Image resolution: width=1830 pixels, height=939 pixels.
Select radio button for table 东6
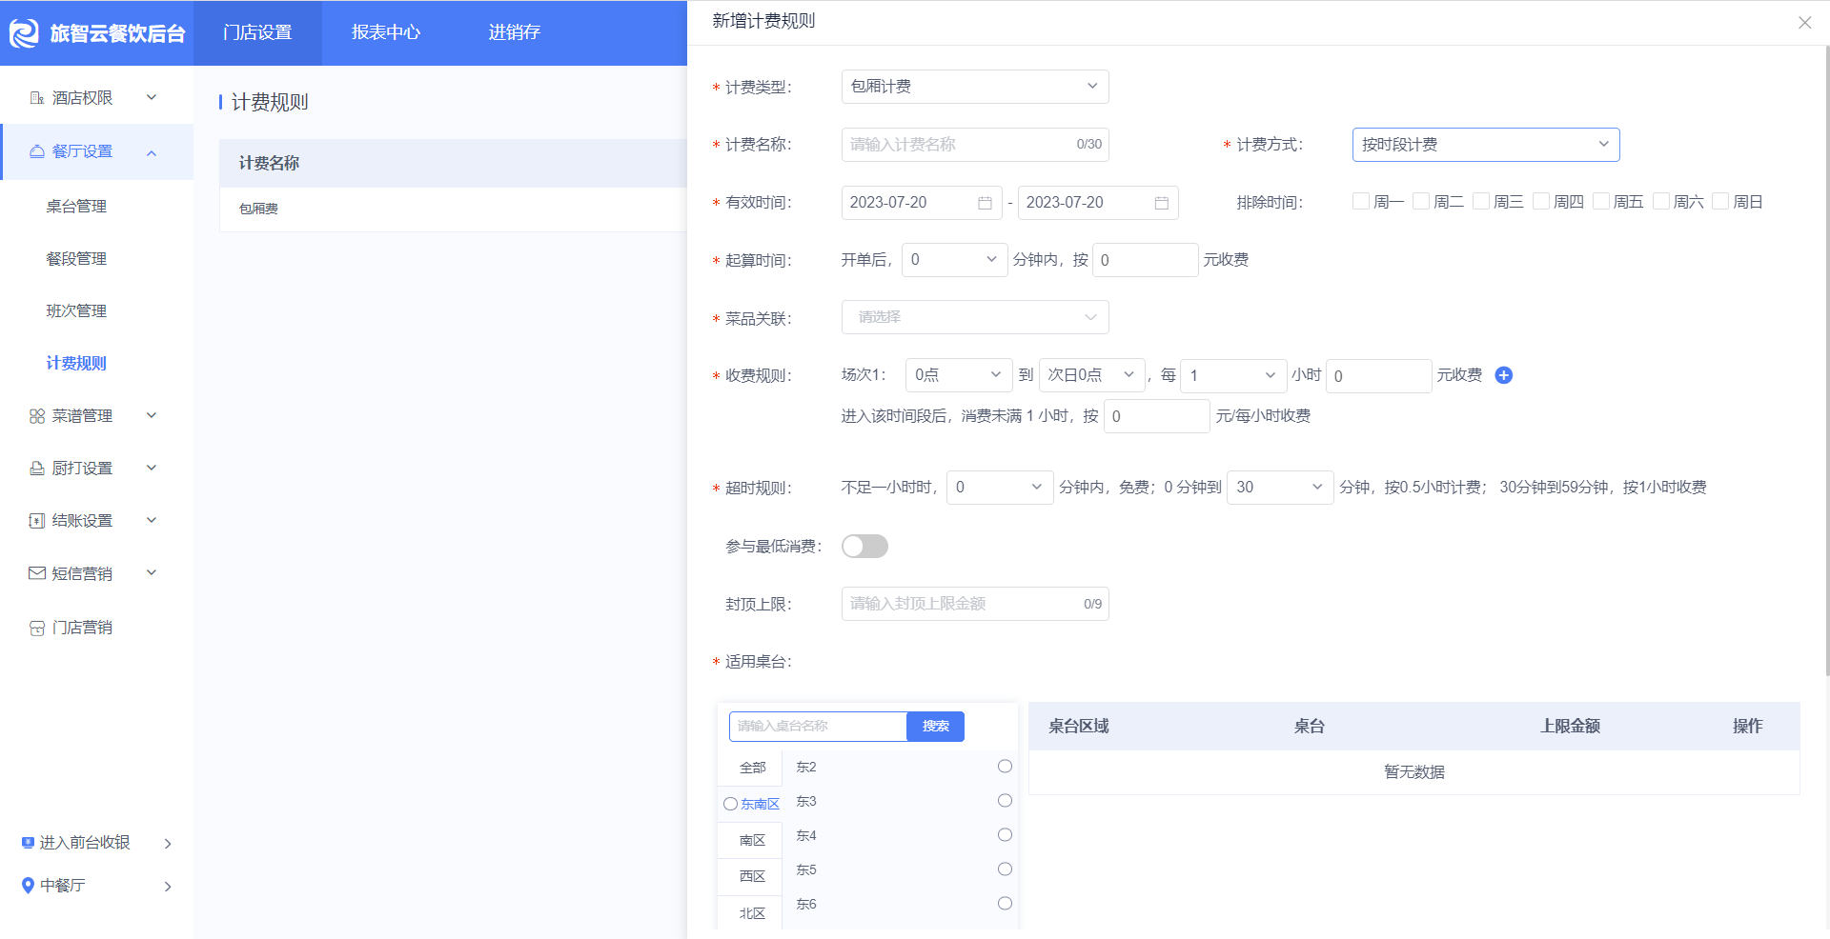coord(1005,904)
